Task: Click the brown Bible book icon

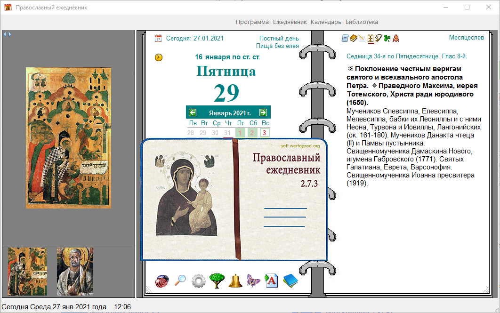Action: pyautogui.click(x=353, y=38)
